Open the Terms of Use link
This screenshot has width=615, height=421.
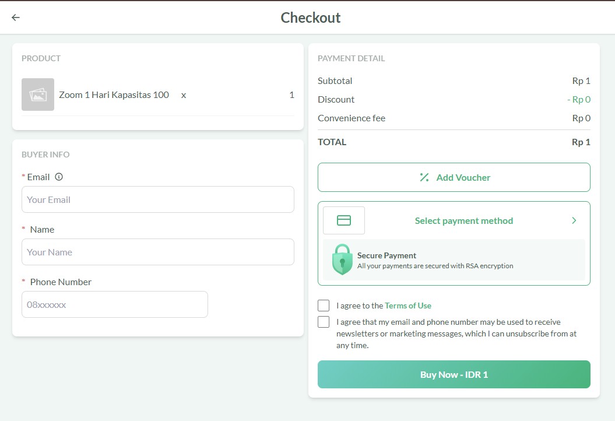tap(408, 306)
